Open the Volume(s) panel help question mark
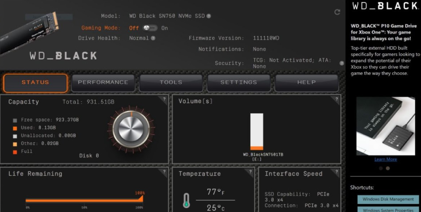Viewport: 421px width, 212px height. (x=337, y=99)
